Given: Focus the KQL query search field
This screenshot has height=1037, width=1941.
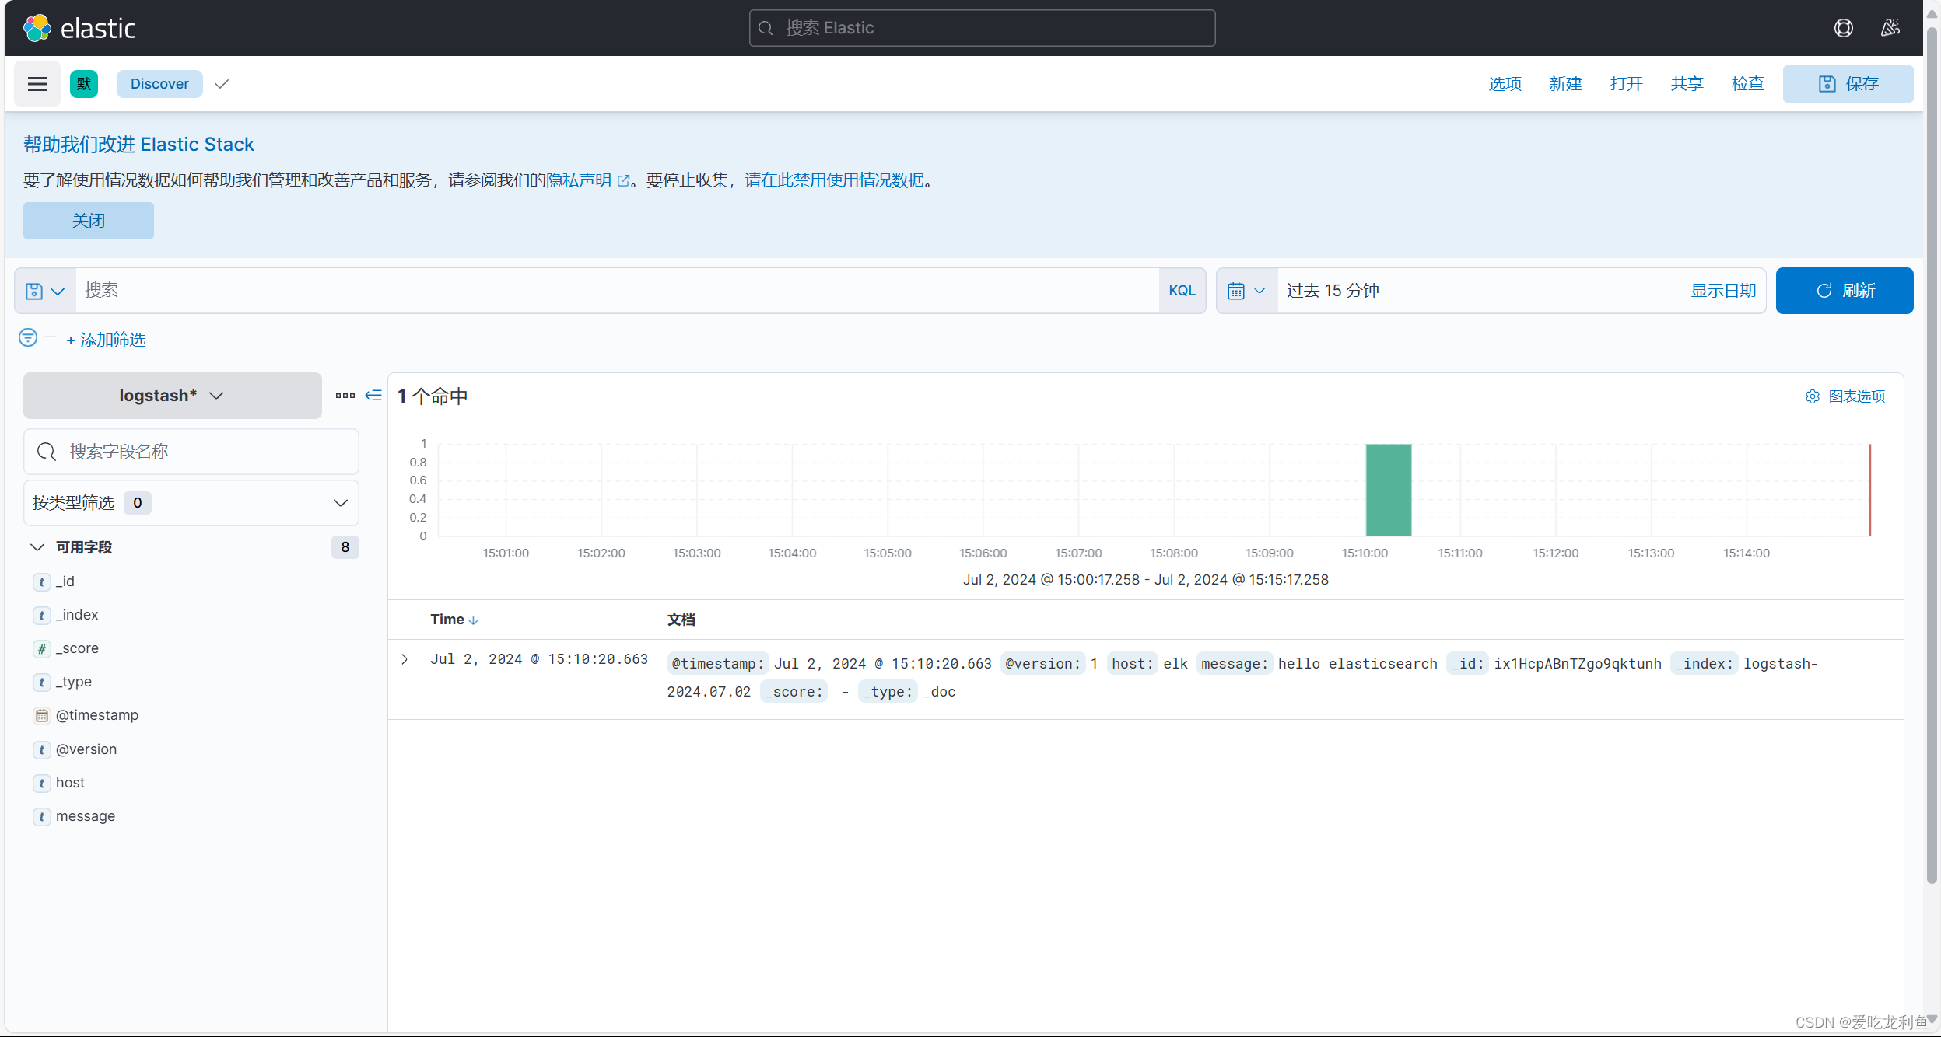Looking at the screenshot, I should pos(617,291).
